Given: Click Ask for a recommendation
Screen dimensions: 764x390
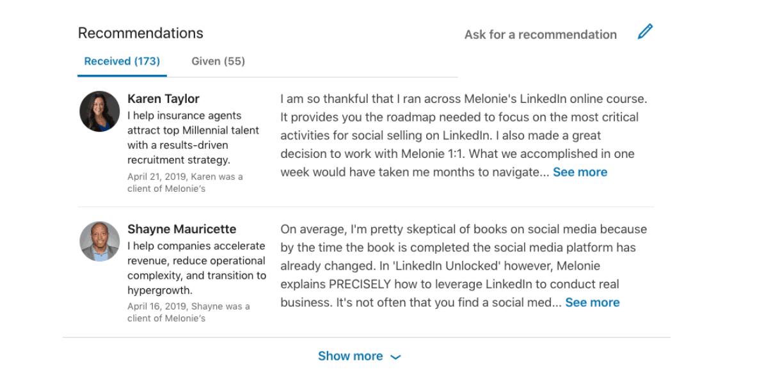Looking at the screenshot, I should 540,35.
